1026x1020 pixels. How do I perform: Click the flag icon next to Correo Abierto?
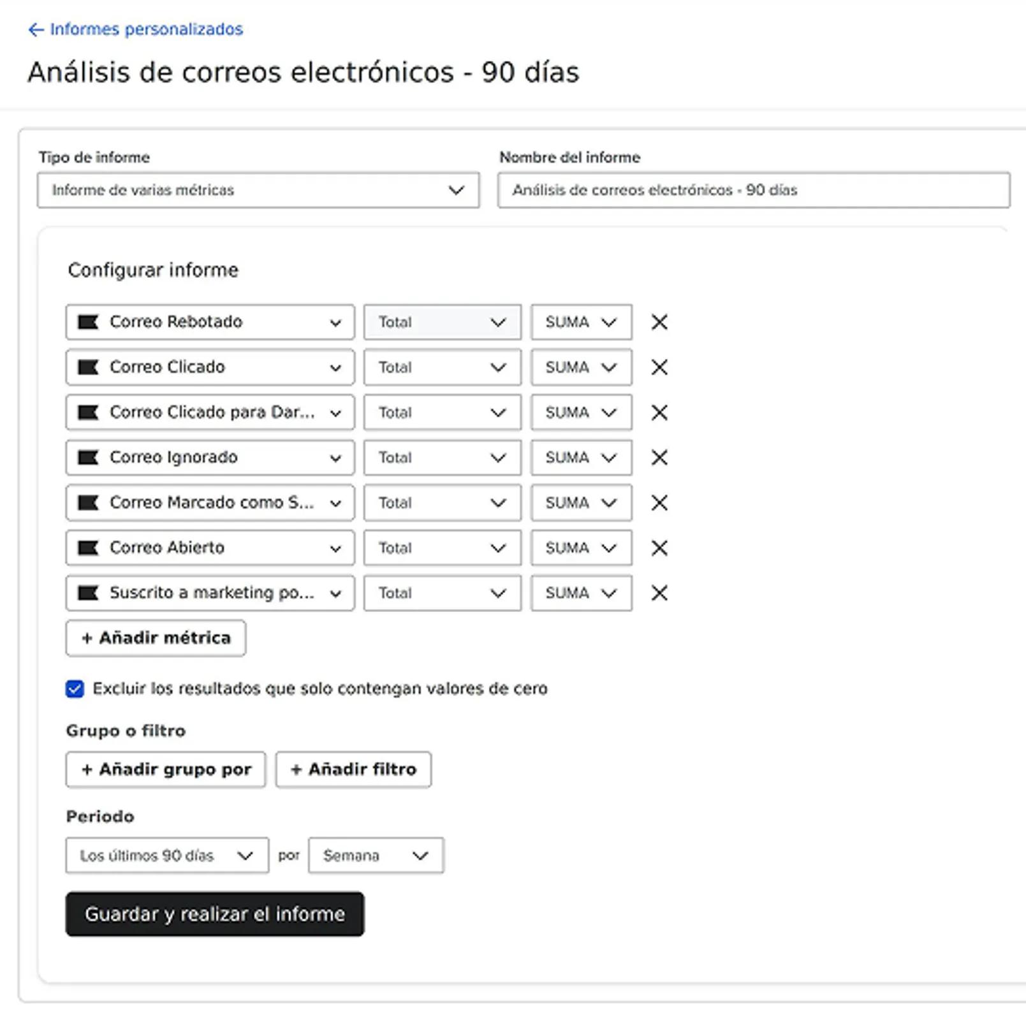pyautogui.click(x=88, y=548)
